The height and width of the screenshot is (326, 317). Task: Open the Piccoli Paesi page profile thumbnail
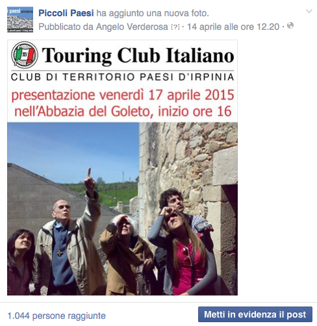(20, 19)
